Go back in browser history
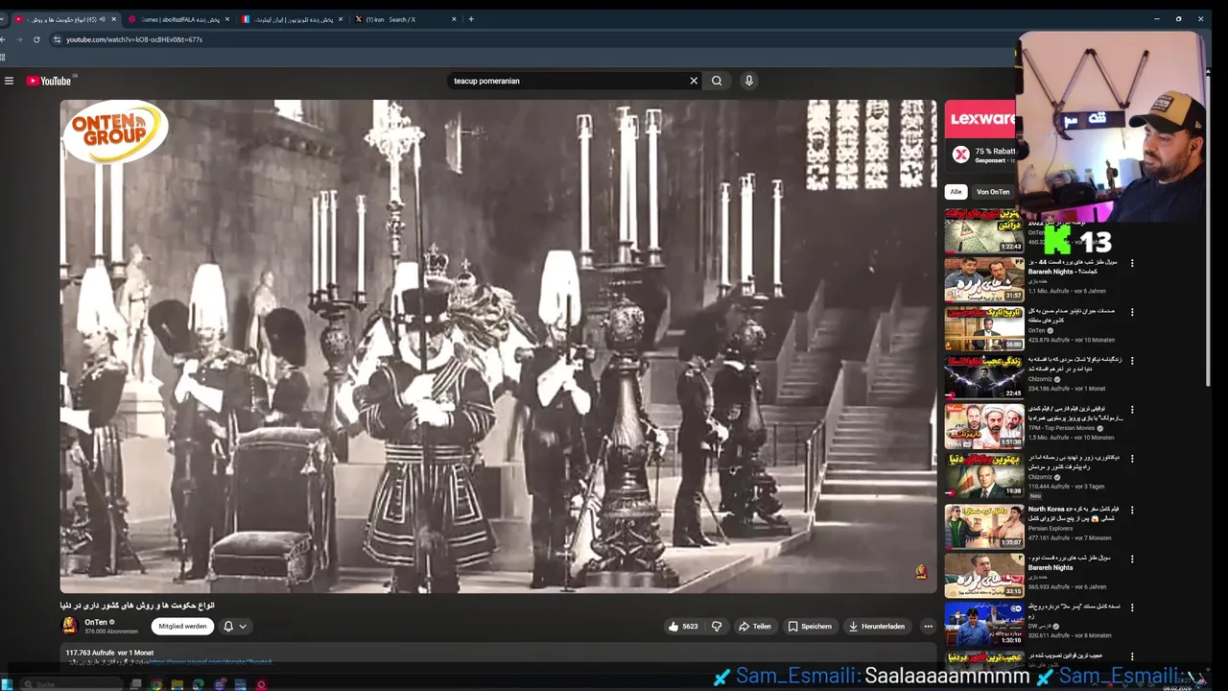 (x=3, y=39)
